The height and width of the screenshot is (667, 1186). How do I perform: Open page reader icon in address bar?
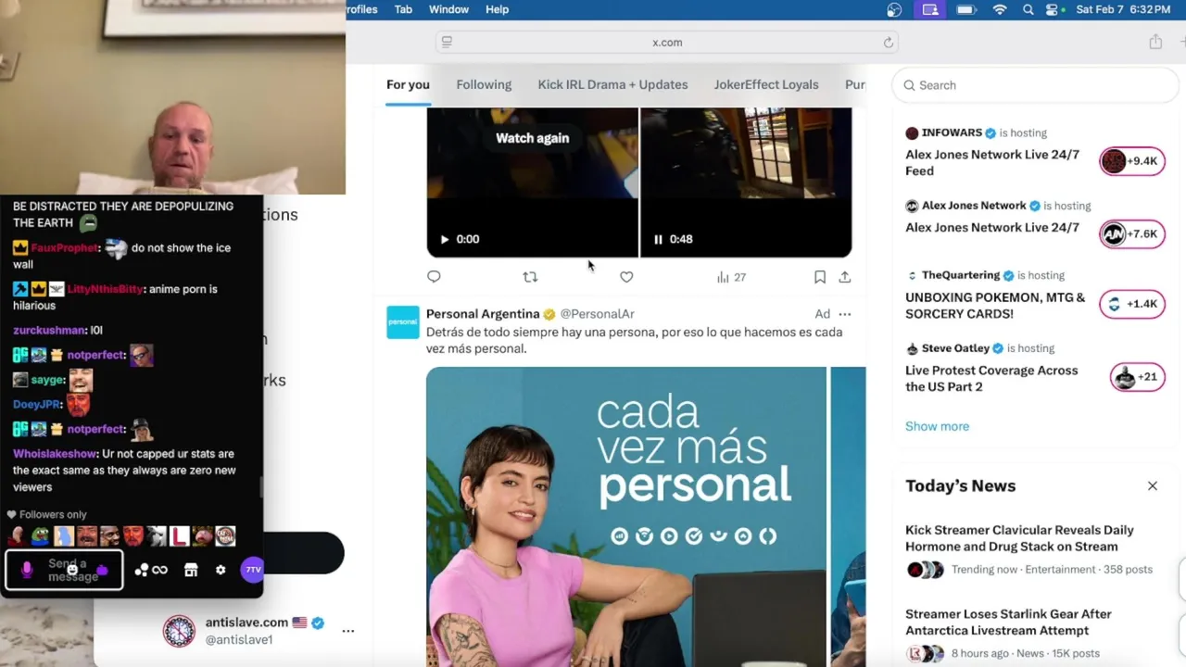click(x=447, y=43)
